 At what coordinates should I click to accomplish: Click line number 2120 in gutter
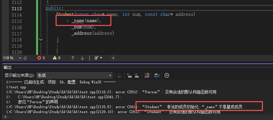(17, 52)
